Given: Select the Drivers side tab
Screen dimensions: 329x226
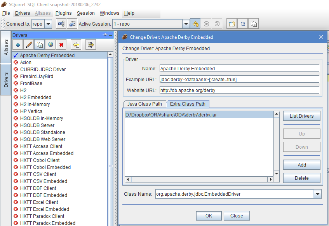Looking at the screenshot, I should pyautogui.click(x=6, y=80).
